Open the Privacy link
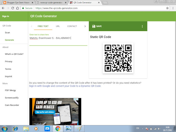The height and width of the screenshot is (132, 176). (x=9, y=62)
